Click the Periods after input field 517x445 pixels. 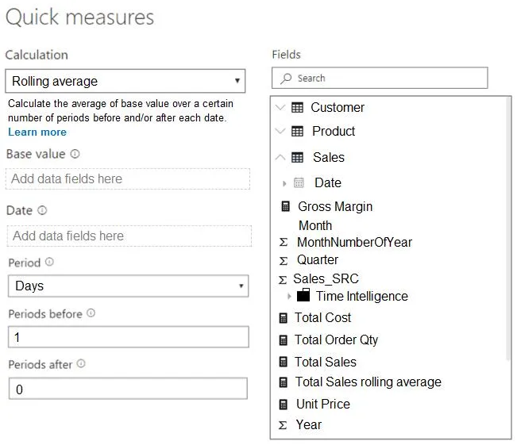click(x=128, y=389)
